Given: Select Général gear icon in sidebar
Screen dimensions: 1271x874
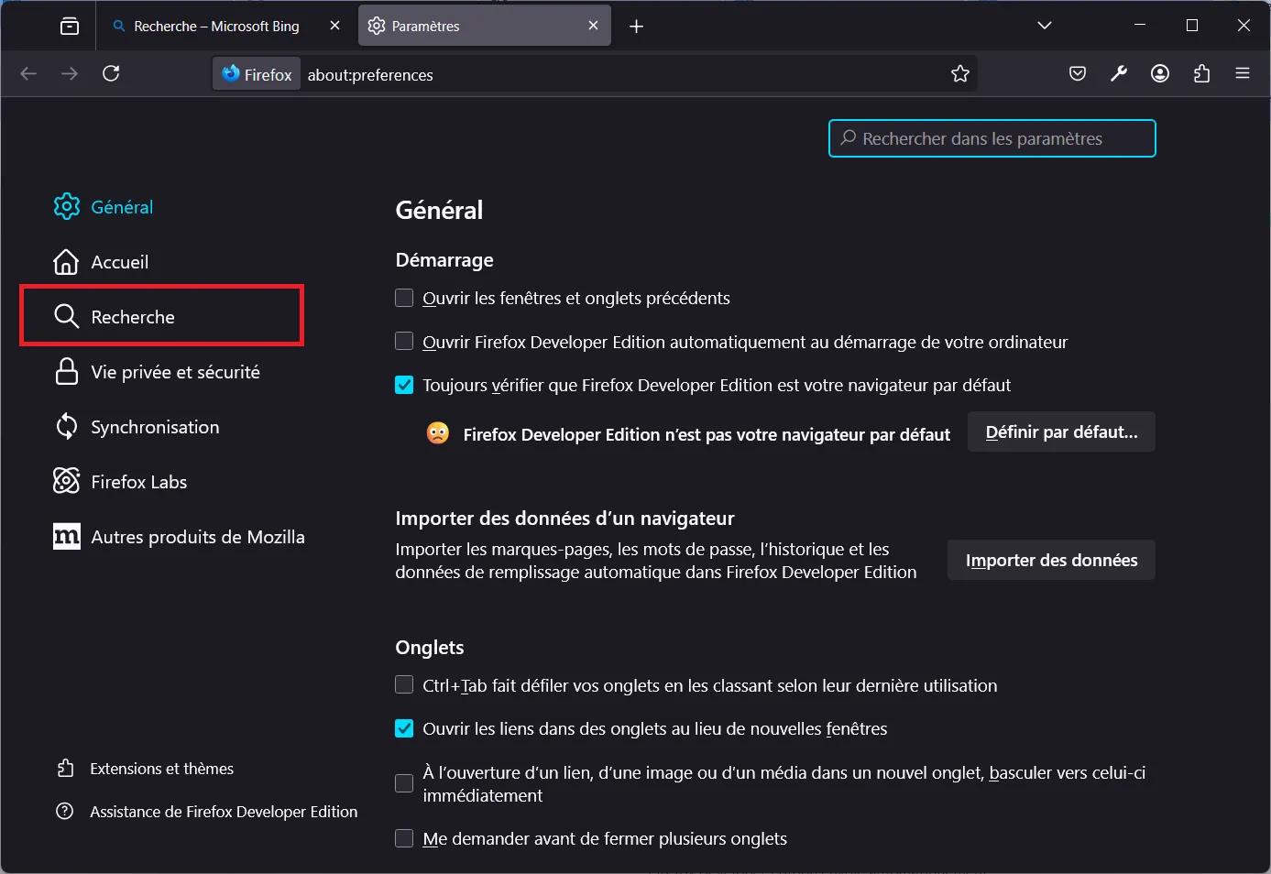Looking at the screenshot, I should click(x=66, y=207).
